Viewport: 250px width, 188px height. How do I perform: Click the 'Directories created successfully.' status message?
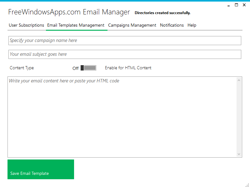(162, 13)
